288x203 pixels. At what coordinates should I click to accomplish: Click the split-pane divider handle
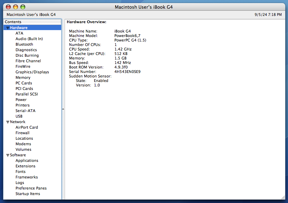[x=63, y=109]
